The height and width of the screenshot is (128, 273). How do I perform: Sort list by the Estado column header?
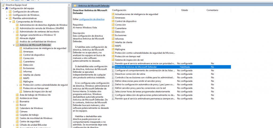click(184, 10)
